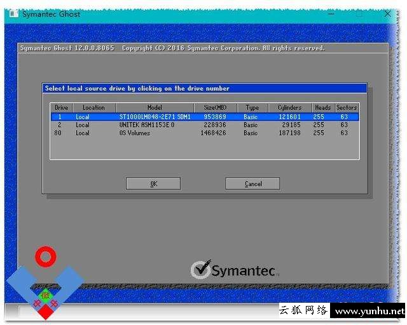Click the Symantec checkmark logo

(x=201, y=269)
